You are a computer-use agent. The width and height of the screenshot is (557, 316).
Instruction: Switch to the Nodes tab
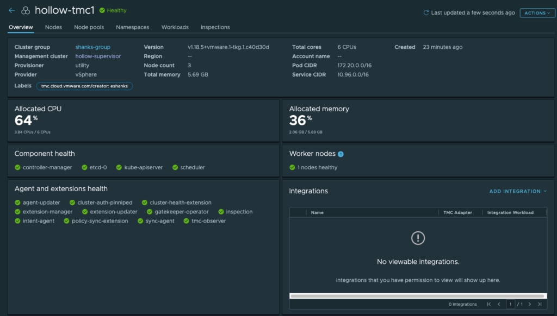point(53,27)
